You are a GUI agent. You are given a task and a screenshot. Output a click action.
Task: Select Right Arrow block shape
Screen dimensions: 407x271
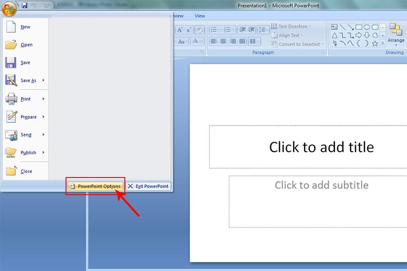tap(359, 35)
